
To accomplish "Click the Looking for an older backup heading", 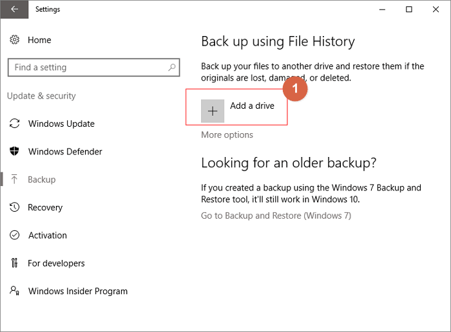I will coord(289,163).
